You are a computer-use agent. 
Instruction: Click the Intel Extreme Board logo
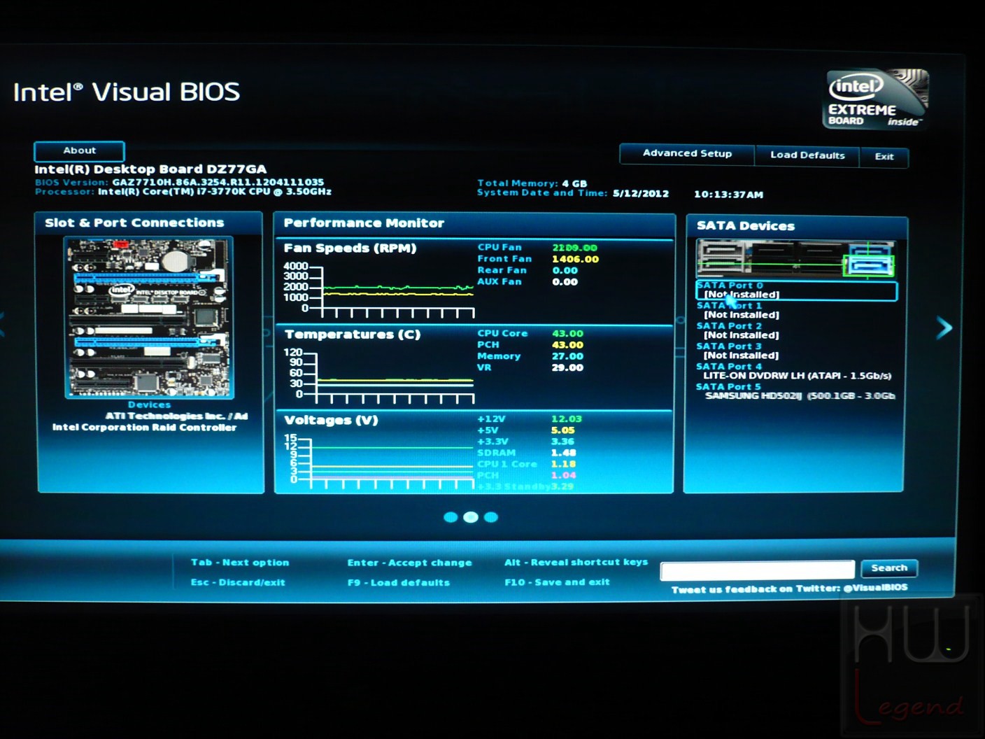pyautogui.click(x=877, y=99)
